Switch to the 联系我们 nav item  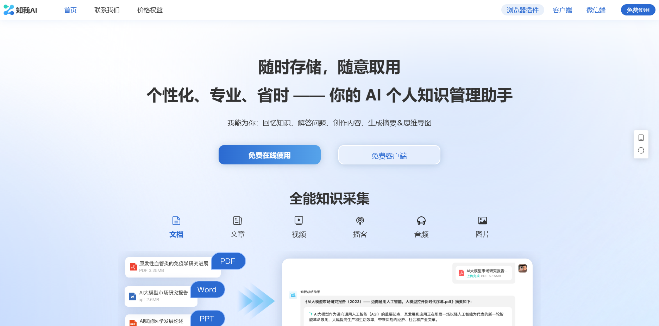tap(106, 10)
